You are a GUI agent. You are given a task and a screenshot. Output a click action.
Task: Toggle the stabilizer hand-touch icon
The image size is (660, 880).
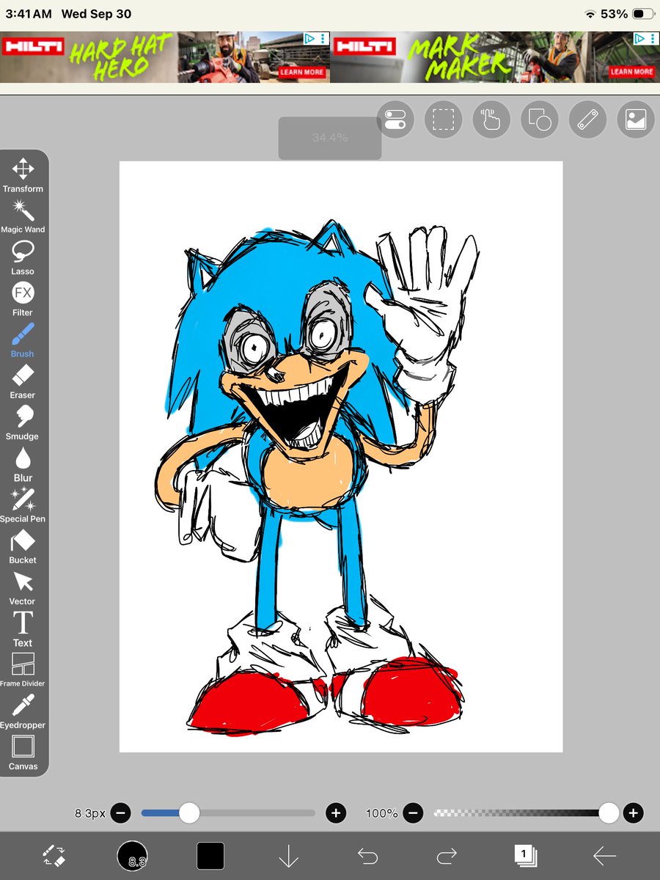tap(491, 119)
